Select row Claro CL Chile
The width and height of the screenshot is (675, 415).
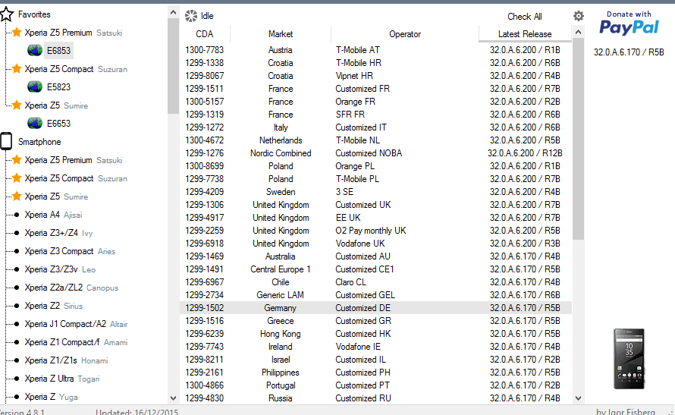click(x=375, y=282)
